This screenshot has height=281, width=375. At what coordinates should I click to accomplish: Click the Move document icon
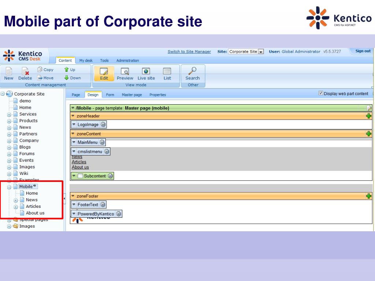coord(40,78)
